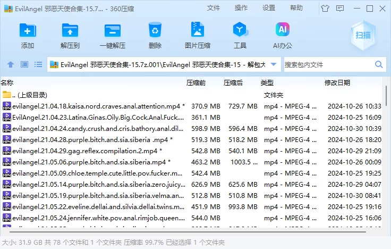Minimize the 360压缩 window
The image size is (391, 249).
357,9
